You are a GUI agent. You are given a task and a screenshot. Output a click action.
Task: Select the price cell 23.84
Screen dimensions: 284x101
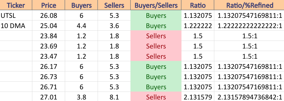48,36
